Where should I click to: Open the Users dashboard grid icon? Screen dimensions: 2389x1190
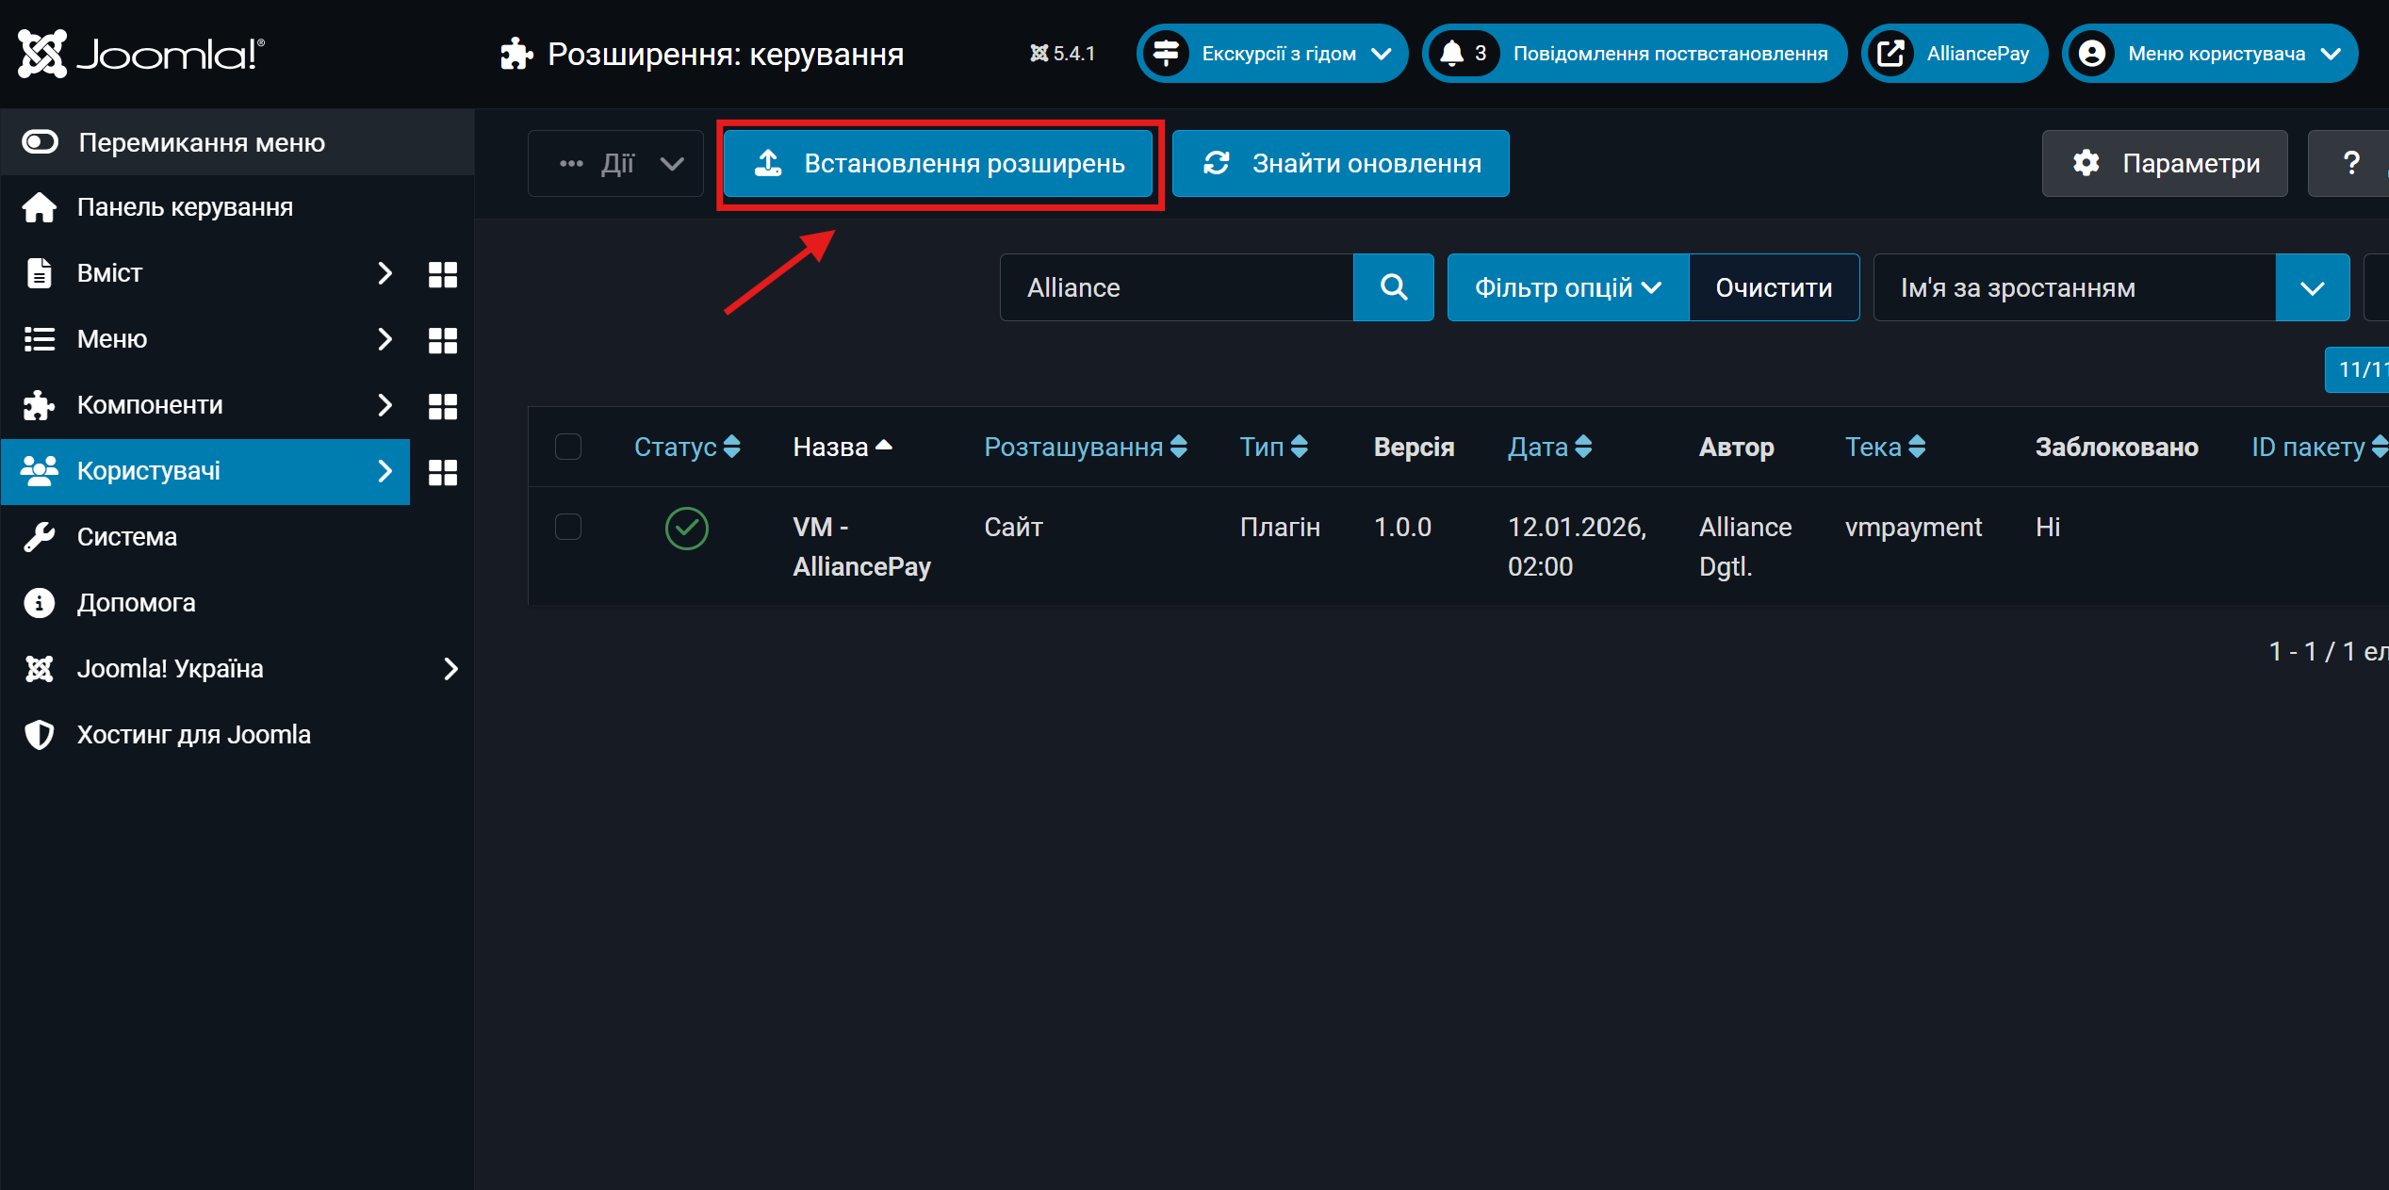[x=442, y=472]
